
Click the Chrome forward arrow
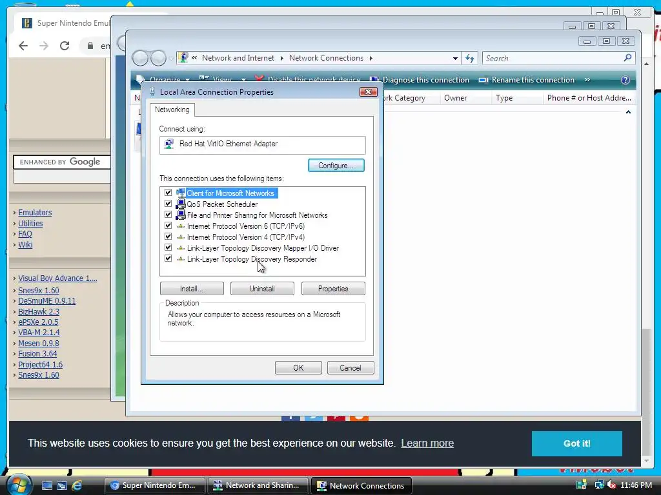click(44, 46)
